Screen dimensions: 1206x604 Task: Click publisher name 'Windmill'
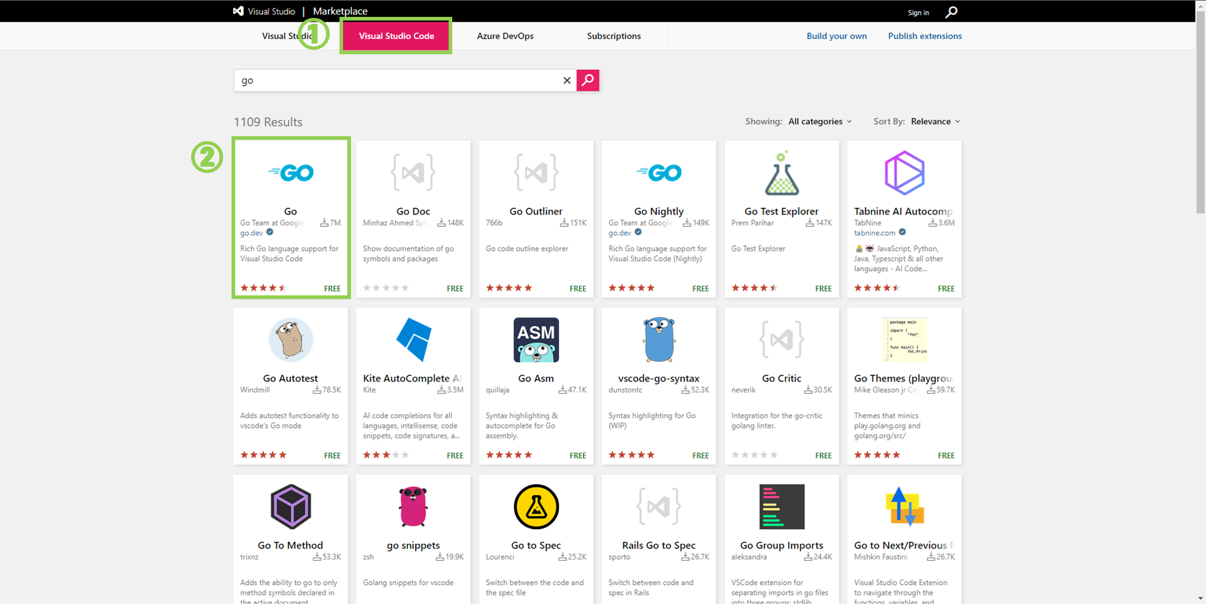[255, 390]
